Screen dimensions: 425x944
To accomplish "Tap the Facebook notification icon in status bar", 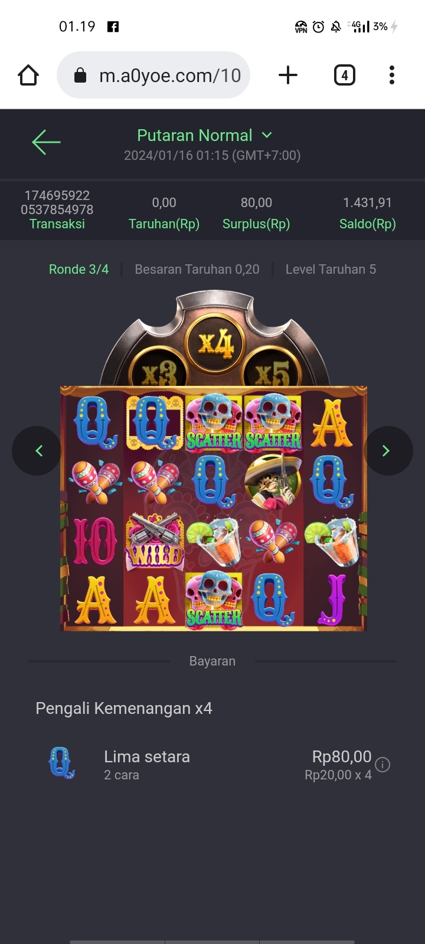I will point(113,27).
